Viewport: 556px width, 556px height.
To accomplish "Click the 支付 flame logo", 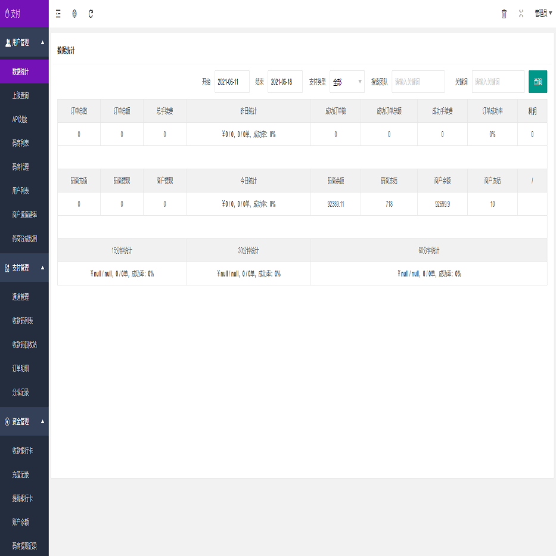I will [x=13, y=14].
